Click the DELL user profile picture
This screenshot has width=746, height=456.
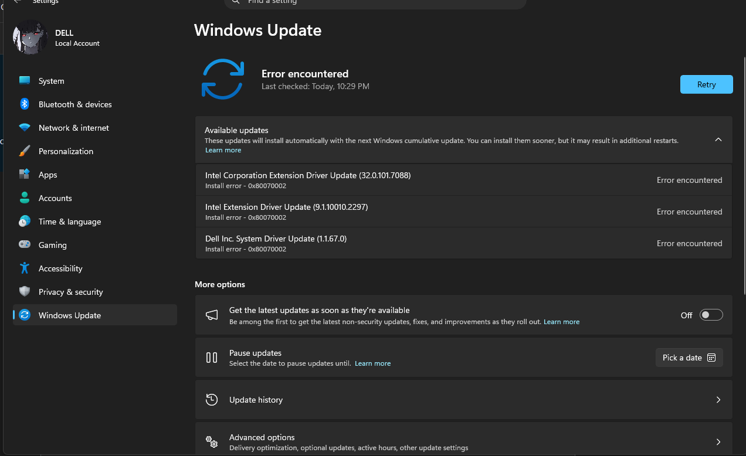[x=30, y=38]
